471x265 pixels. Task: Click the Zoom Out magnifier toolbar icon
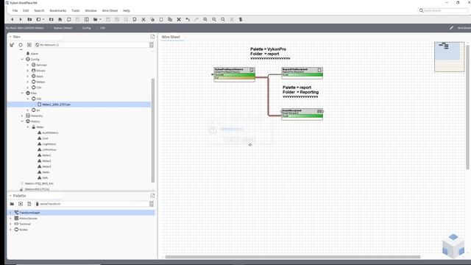click(x=214, y=19)
